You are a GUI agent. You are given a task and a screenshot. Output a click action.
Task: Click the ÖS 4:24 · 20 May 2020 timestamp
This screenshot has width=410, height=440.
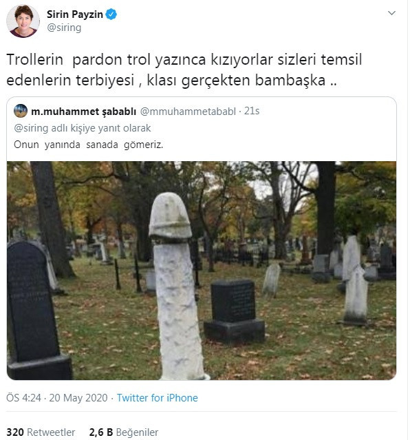(57, 398)
